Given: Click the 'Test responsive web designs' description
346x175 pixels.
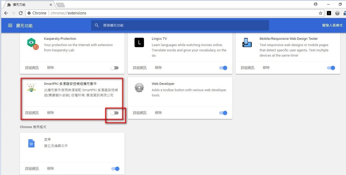Looking at the screenshot, I should tap(294, 50).
